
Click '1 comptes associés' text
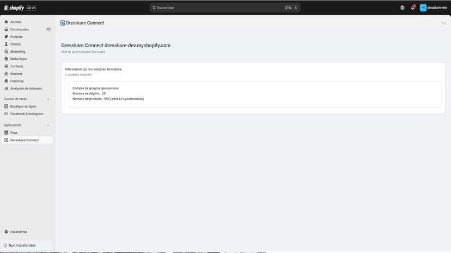78,74
